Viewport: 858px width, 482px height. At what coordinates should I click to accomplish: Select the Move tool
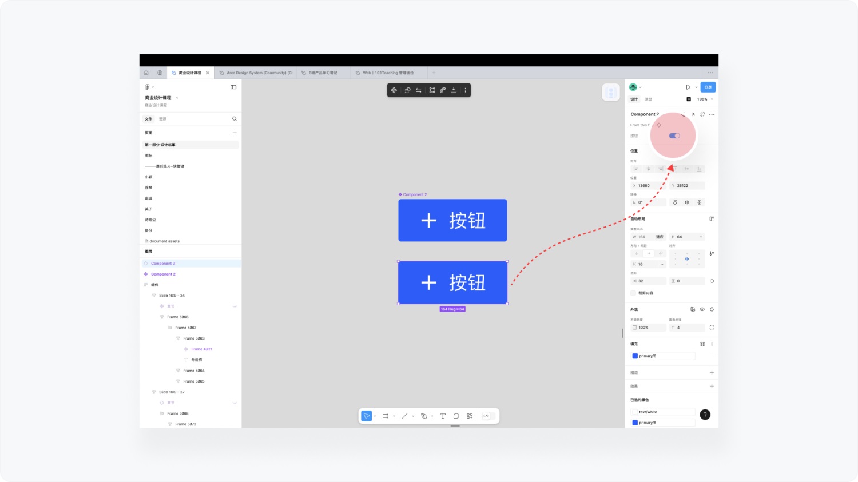[367, 416]
